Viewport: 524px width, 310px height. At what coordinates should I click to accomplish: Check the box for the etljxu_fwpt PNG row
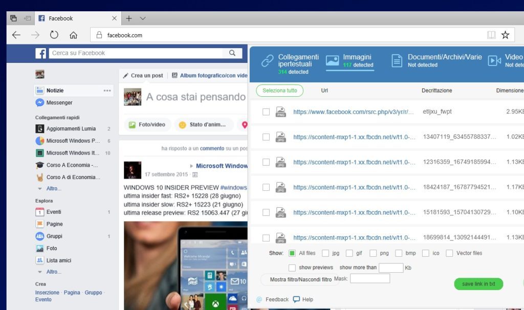pyautogui.click(x=266, y=112)
